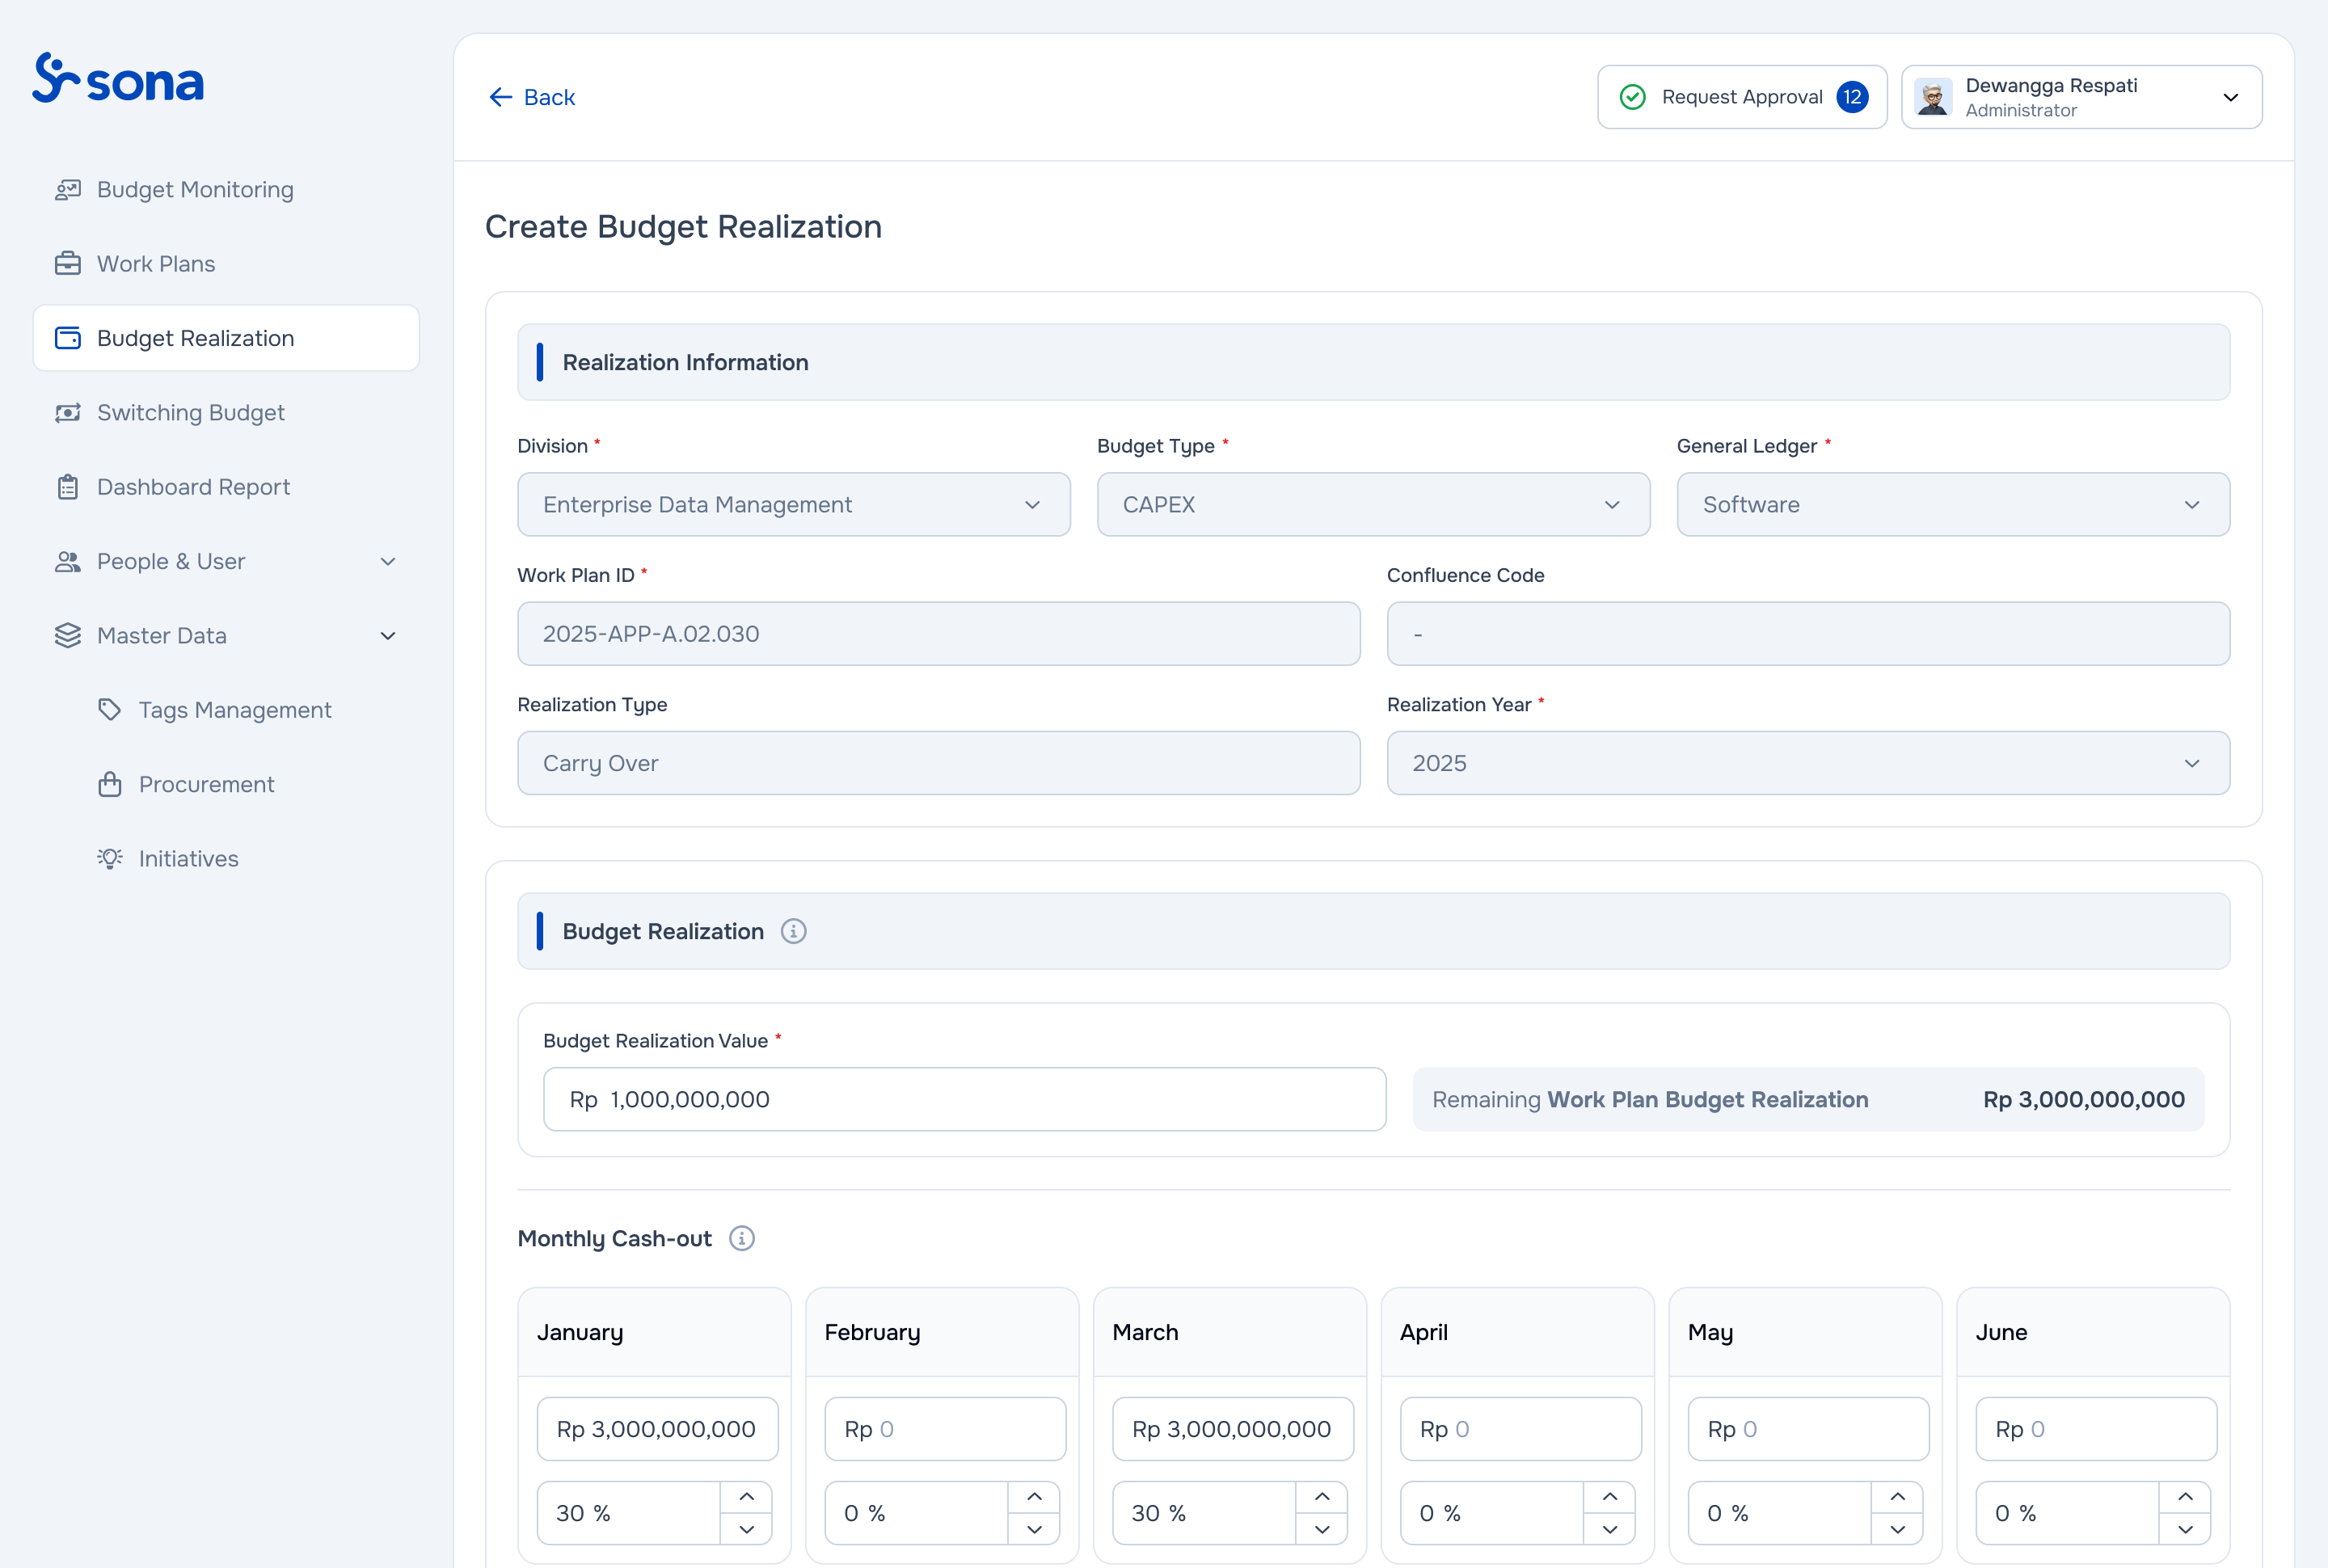Click the Switching Budget sidebar icon
2328x1568 pixels.
68,413
